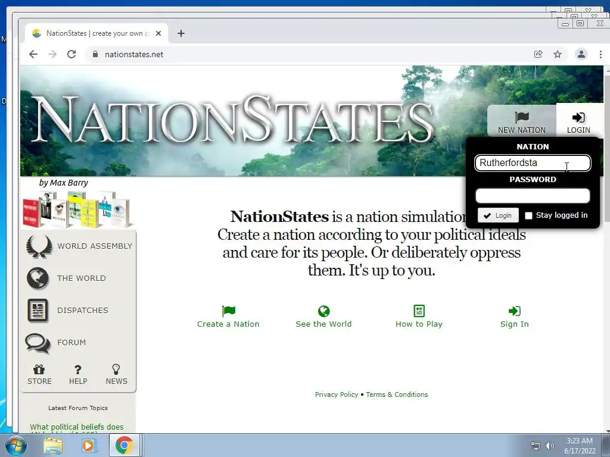Reload the page with the refresh icon
Screen dimensions: 610x457
click(71, 54)
